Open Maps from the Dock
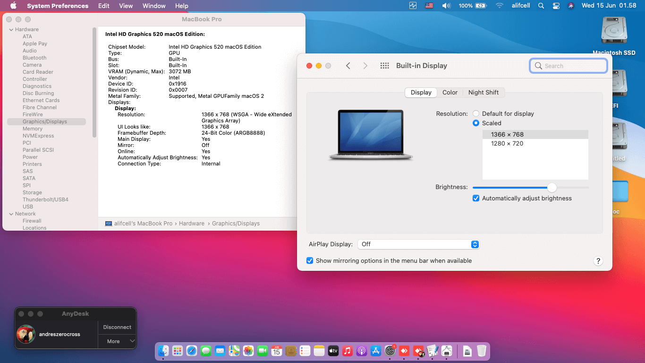This screenshot has height=363, width=645. pyautogui.click(x=234, y=351)
